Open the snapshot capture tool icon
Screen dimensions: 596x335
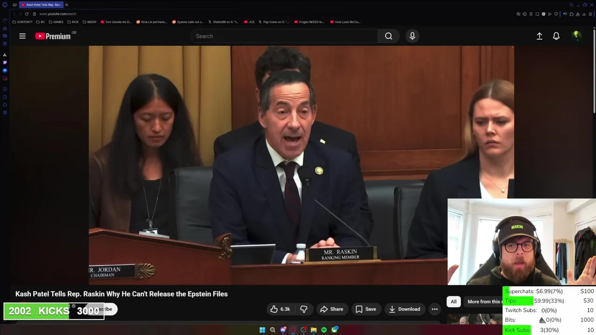pos(537,14)
